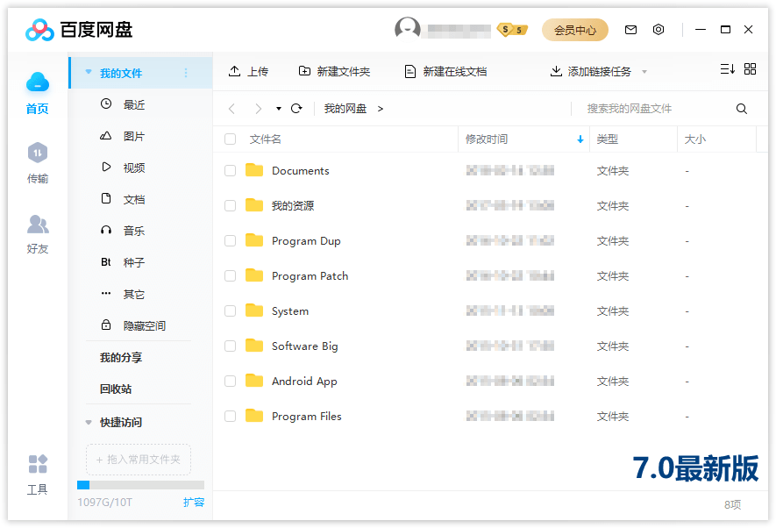
Task: Collapse the 快捷访问 section
Action: 88,422
